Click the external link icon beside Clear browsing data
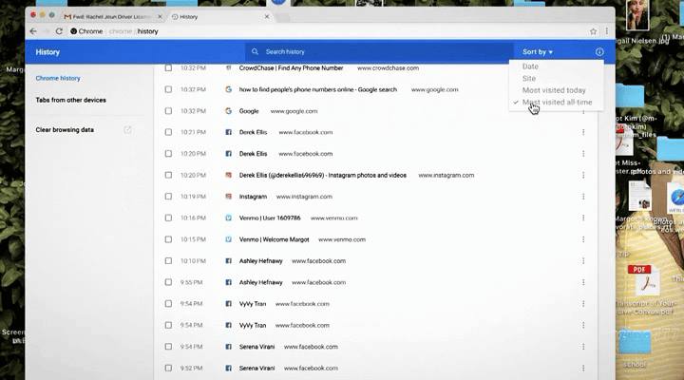The image size is (684, 380). click(x=127, y=129)
